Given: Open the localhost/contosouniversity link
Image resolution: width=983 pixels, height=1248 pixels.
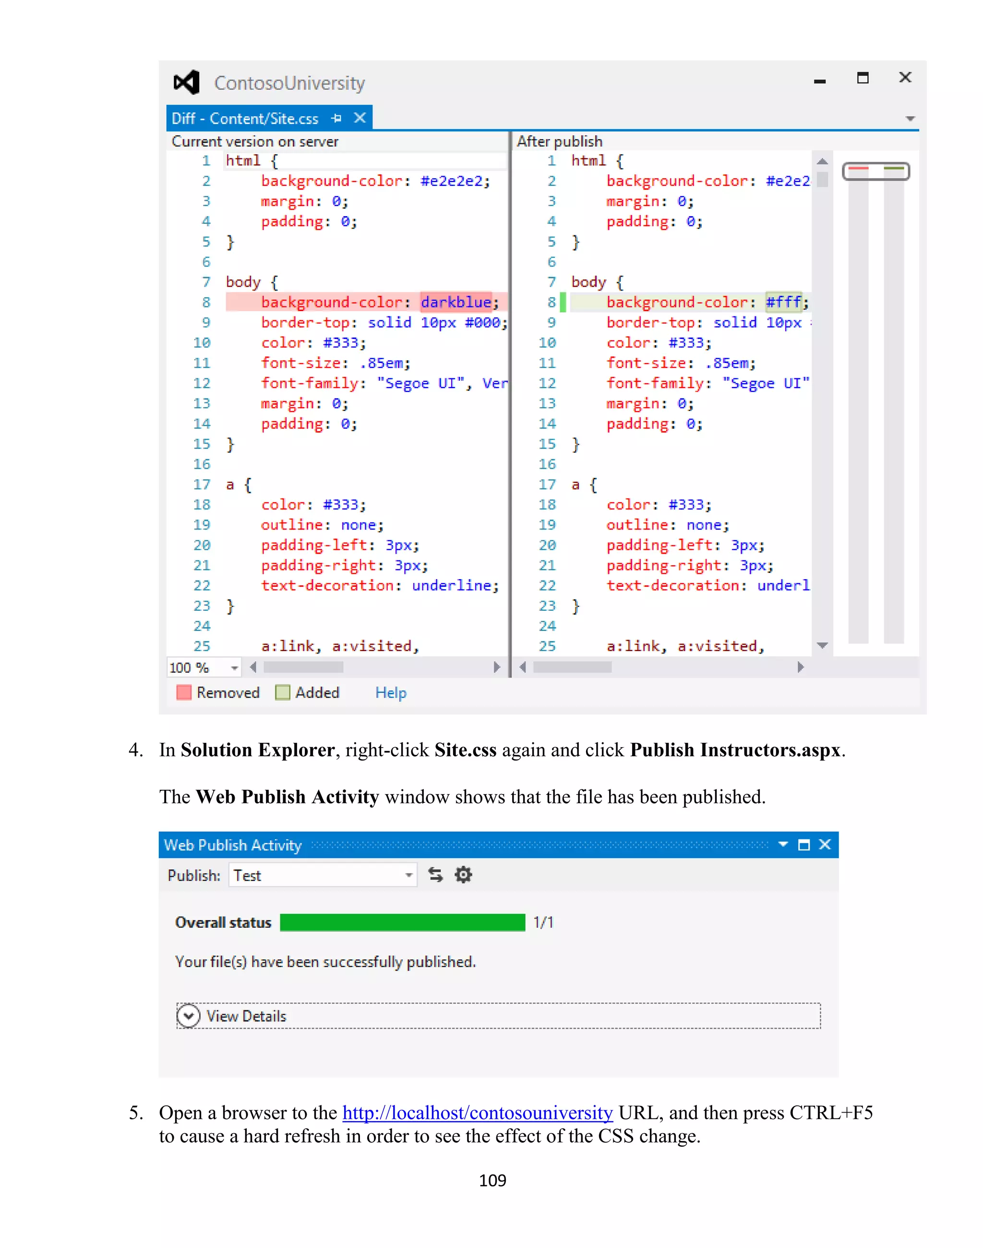Looking at the screenshot, I should coord(478,1113).
